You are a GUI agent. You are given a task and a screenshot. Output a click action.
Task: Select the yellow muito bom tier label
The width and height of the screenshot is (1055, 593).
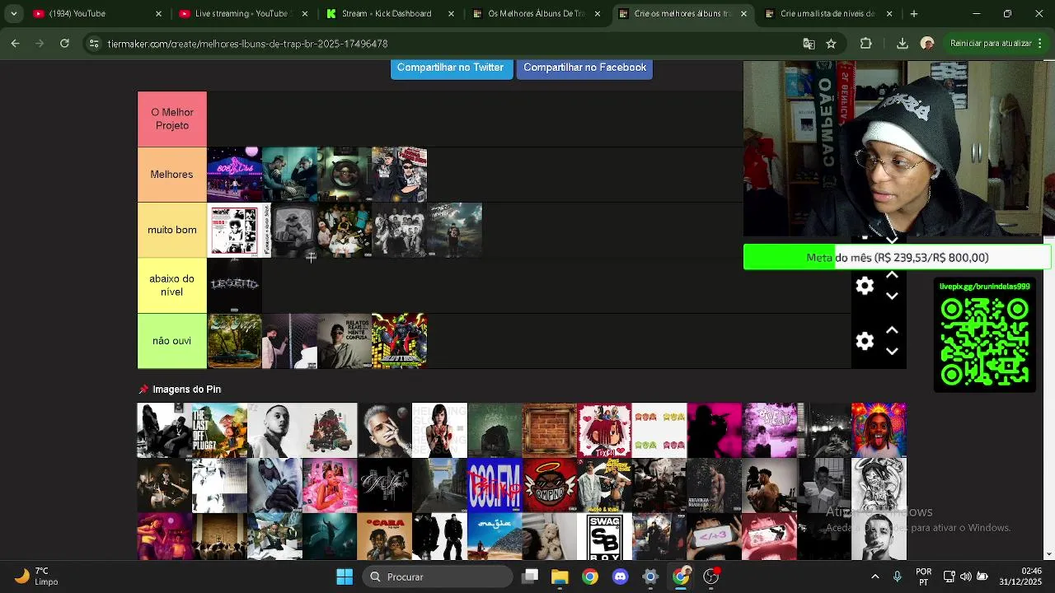pos(172,230)
